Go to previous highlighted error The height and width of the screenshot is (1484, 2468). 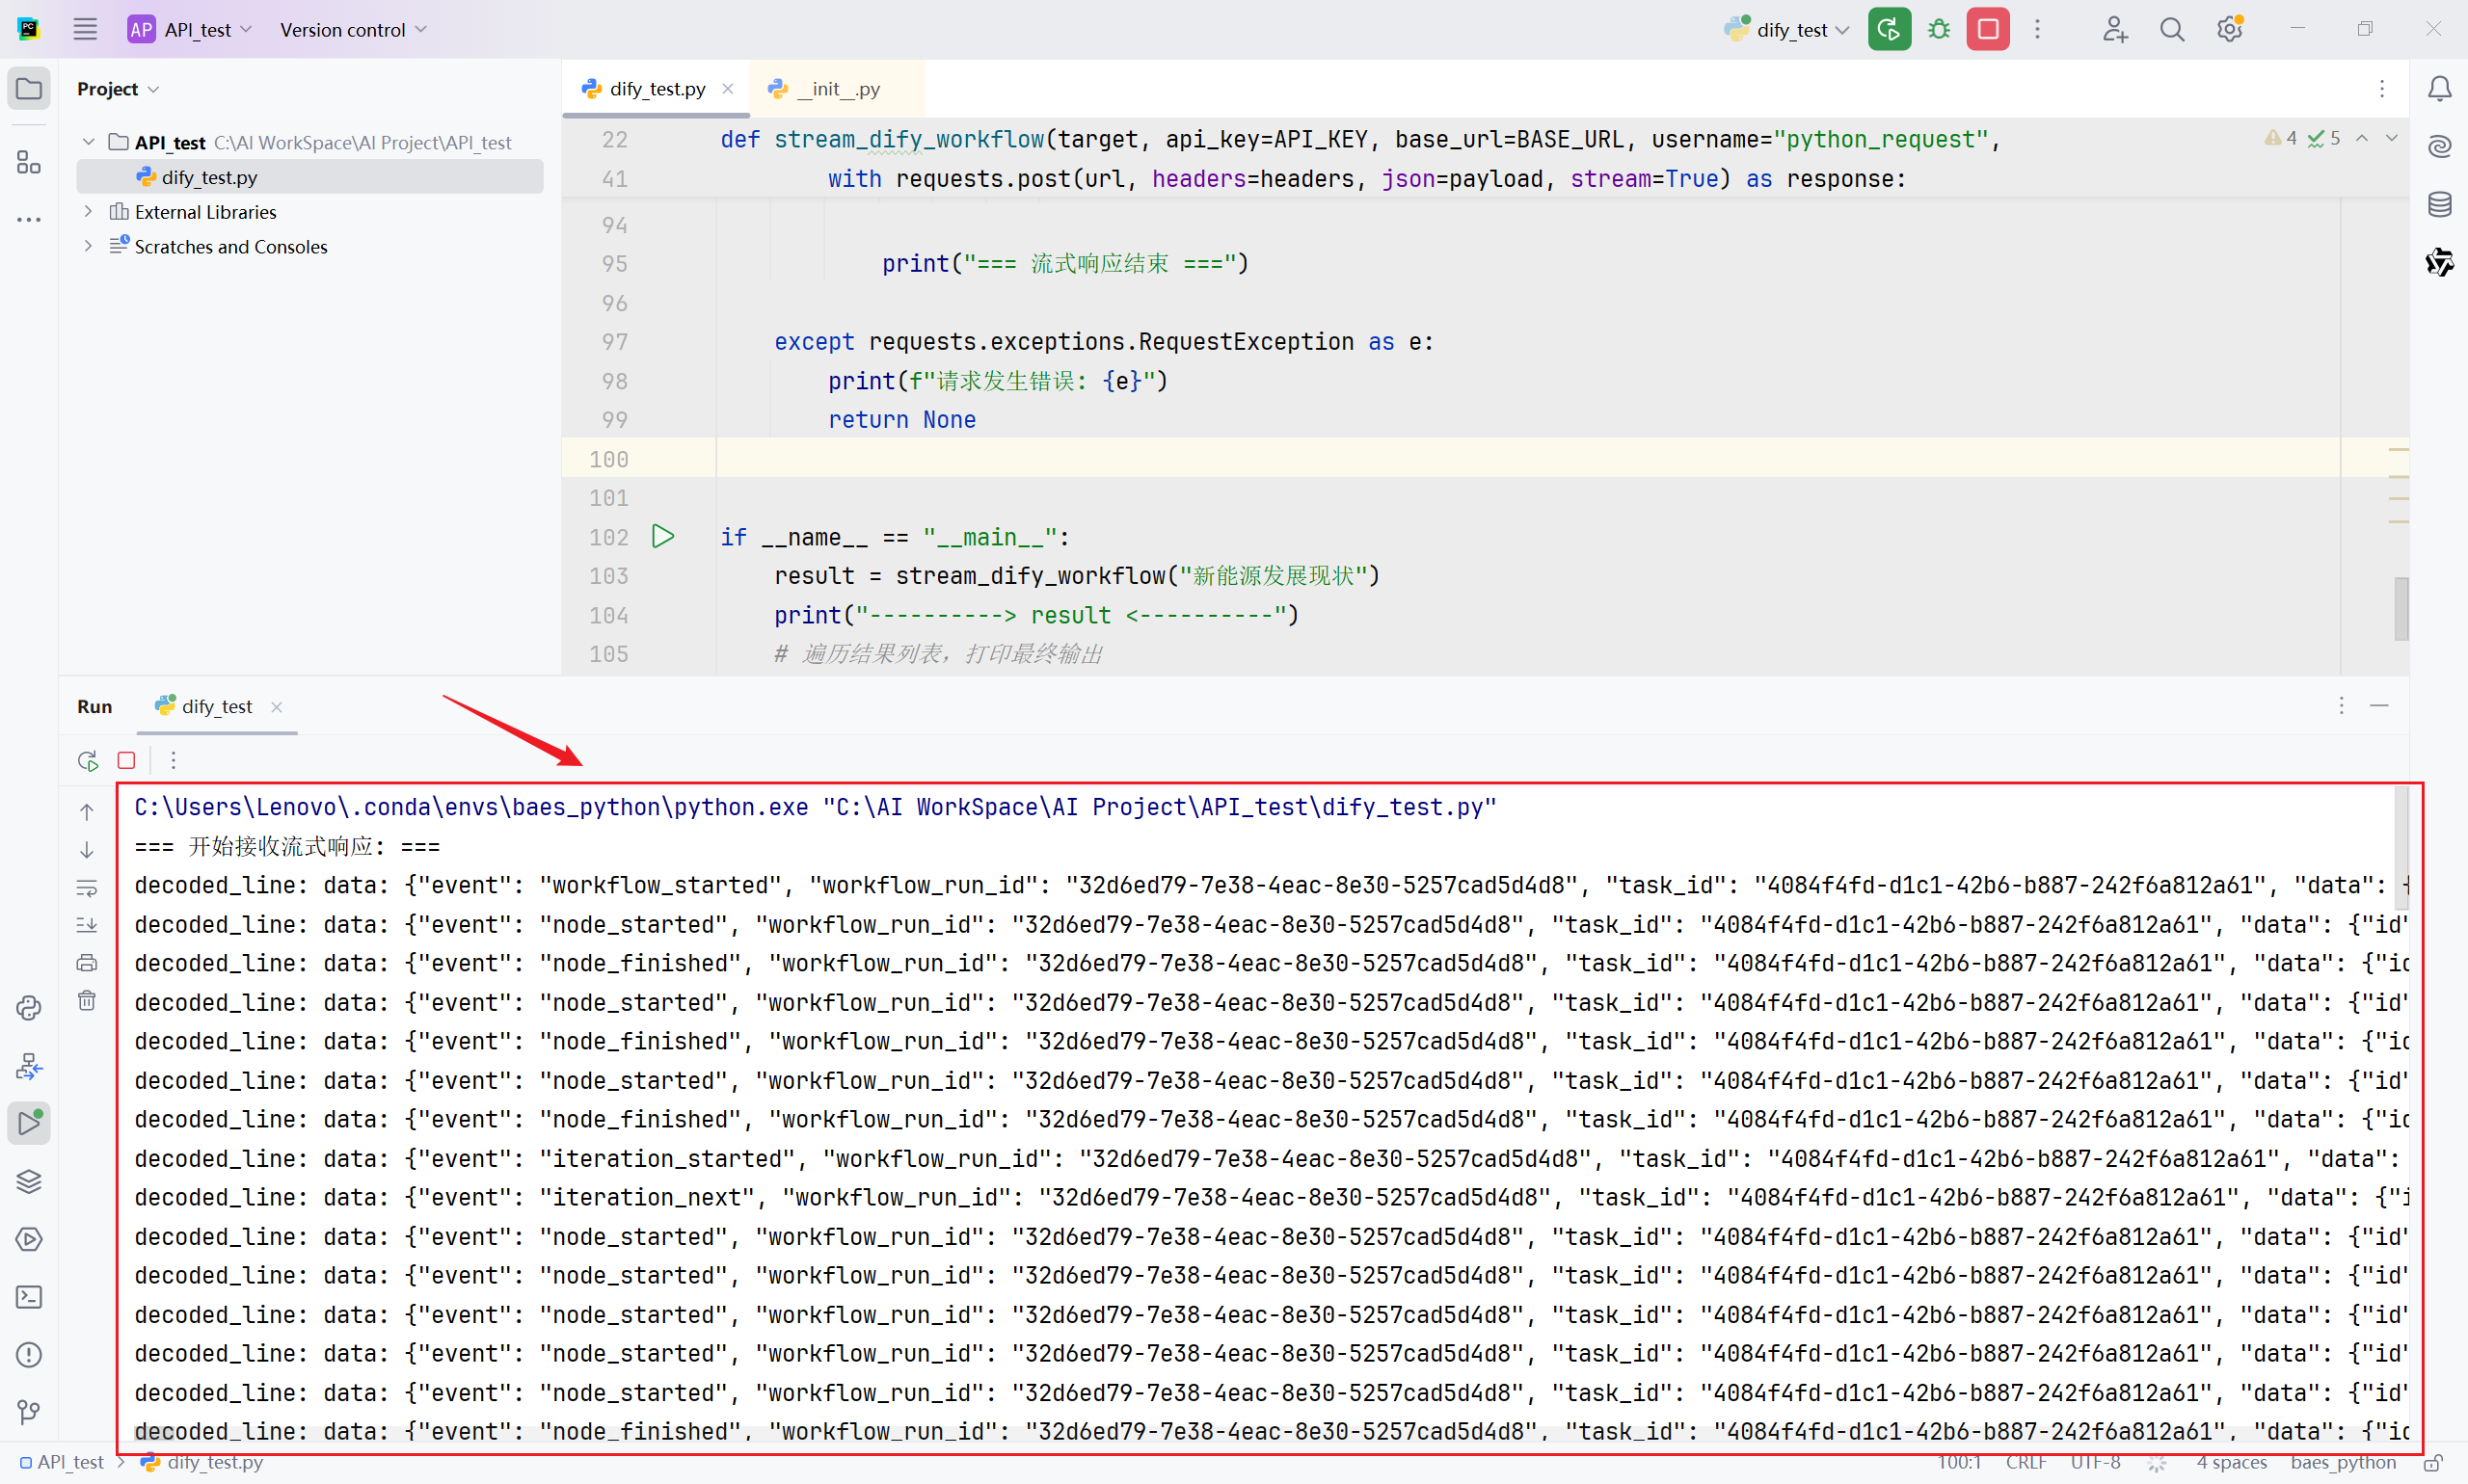pos(2362,138)
